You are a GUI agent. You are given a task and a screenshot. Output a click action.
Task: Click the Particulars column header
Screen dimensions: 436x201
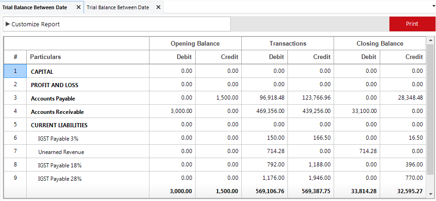coord(88,57)
